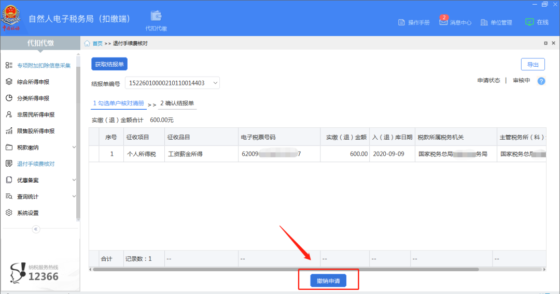The height and width of the screenshot is (294, 560).
Task: Close the 退付手续费核对 inner panel
Action: coord(554,43)
